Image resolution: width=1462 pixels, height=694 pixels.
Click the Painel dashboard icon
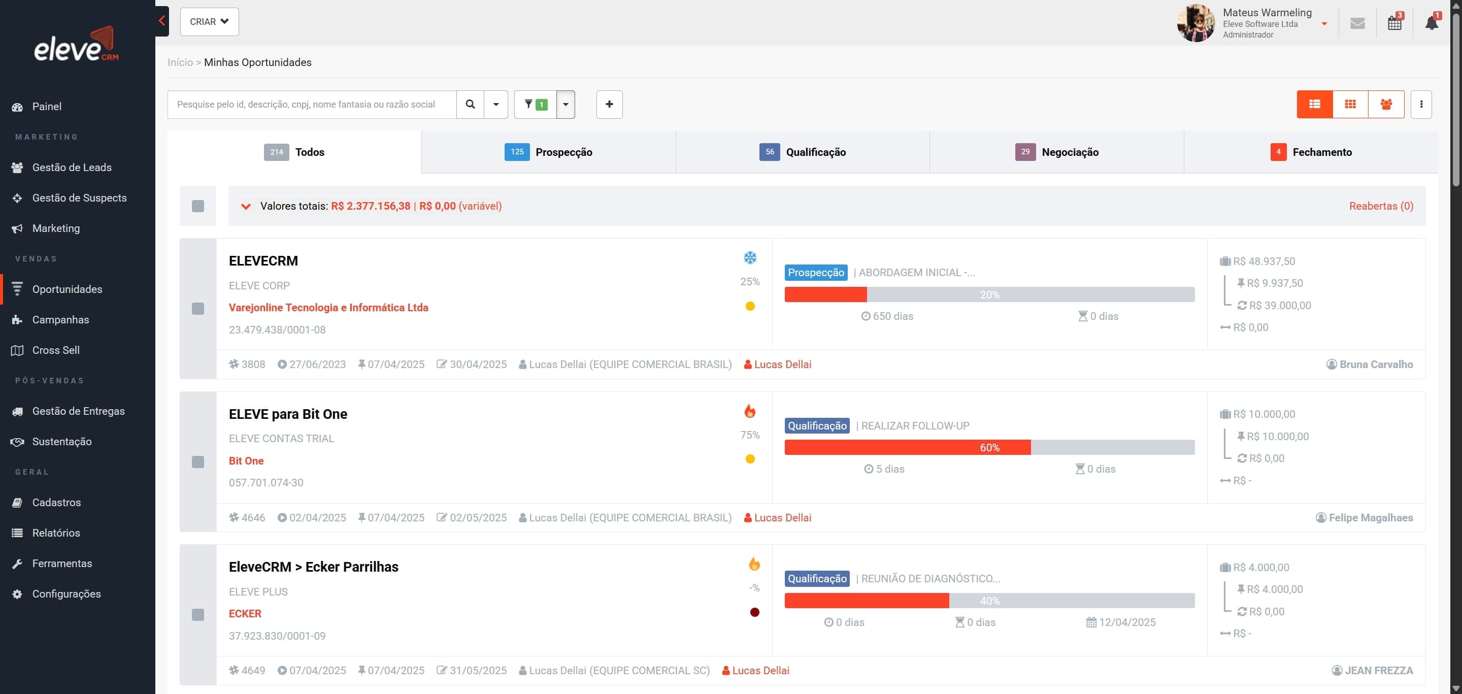point(17,107)
